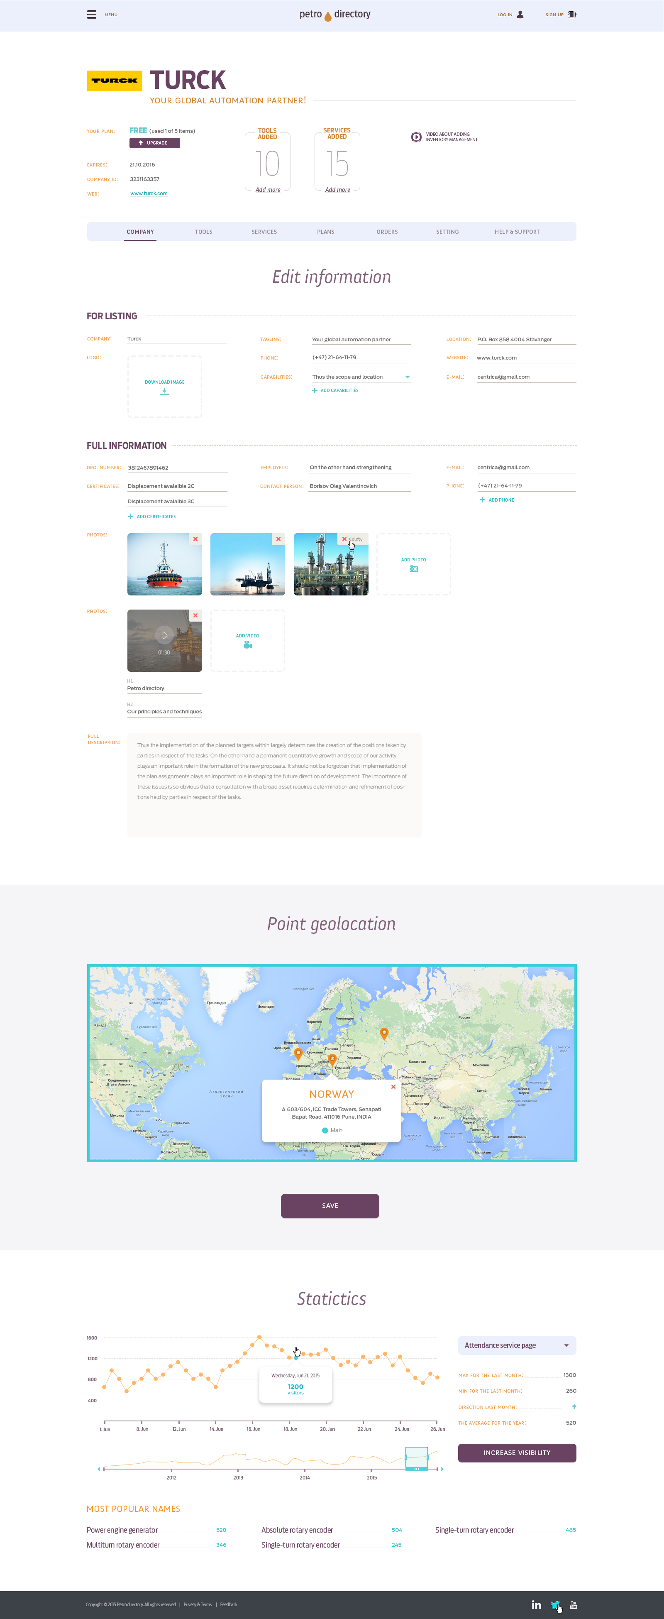664x1619 pixels.
Task: Click the Add Video camera icon
Action: click(247, 645)
